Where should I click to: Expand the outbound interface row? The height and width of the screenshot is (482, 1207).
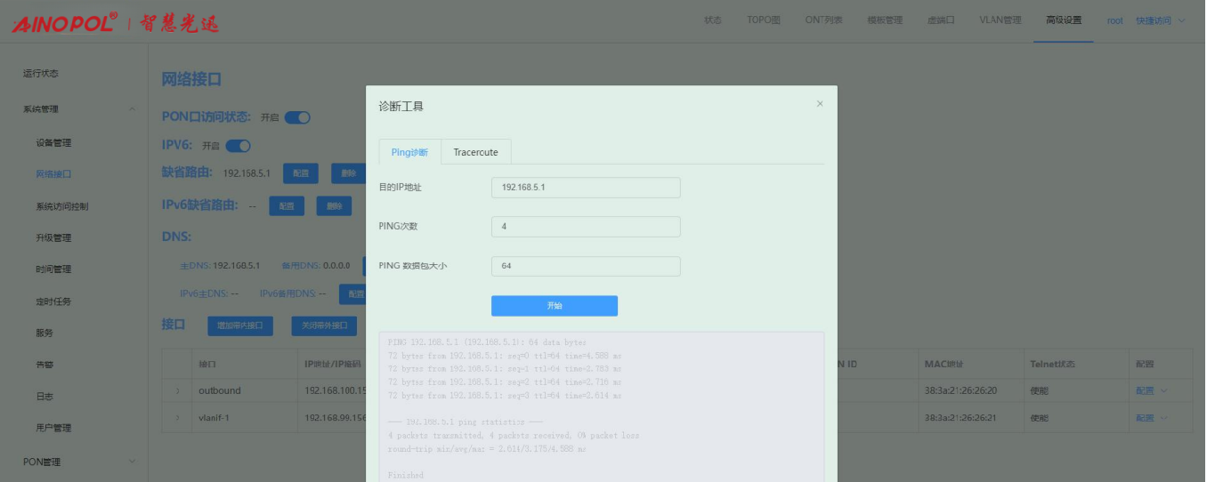[x=176, y=390]
